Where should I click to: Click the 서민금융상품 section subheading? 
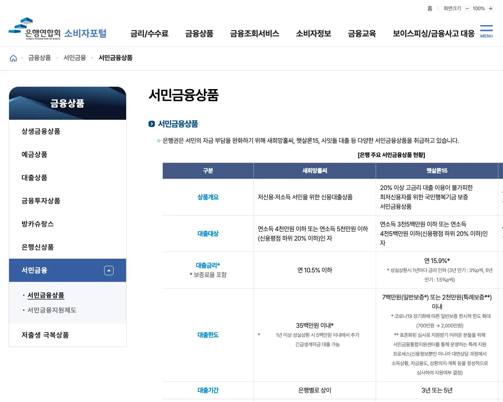pos(178,124)
